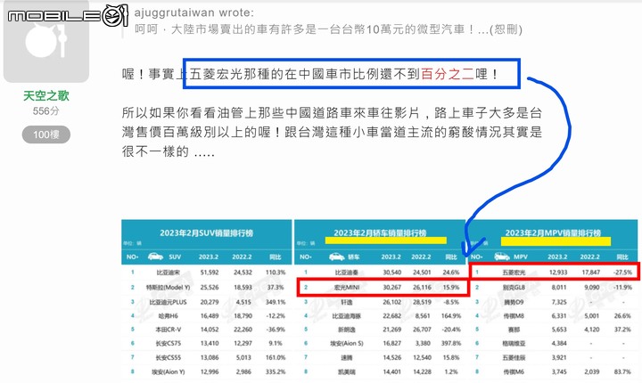Select the 埃安(Aion S) cell
642x383 pixels.
pos(346,343)
